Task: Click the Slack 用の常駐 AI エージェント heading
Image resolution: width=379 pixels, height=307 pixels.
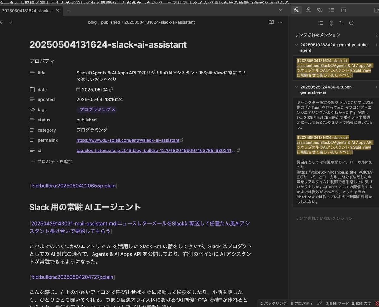Action: click(85, 207)
